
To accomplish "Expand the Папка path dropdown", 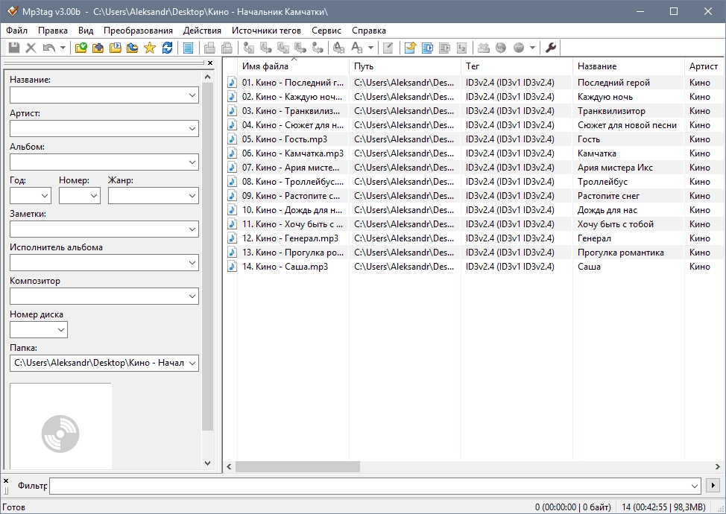I will tap(192, 364).
